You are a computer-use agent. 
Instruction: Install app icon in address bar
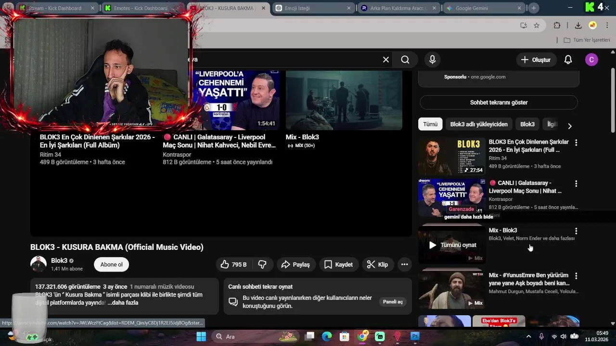(x=523, y=25)
